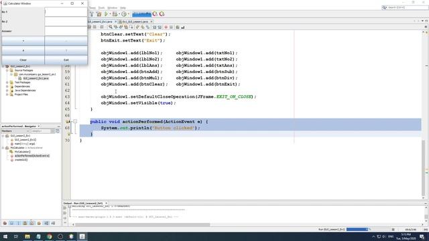Switch to the Ex1_GUI_Lesson1.java editor tab

pyautogui.click(x=135, y=21)
